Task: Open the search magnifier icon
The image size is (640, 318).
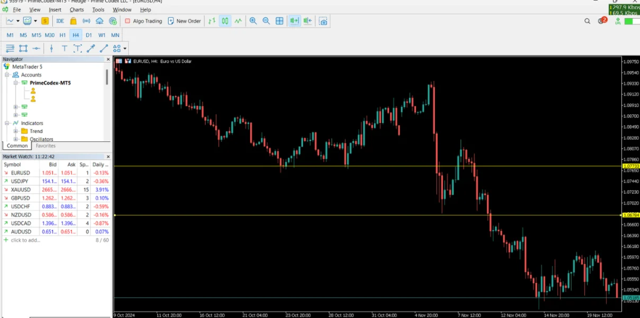Action: coord(587,21)
